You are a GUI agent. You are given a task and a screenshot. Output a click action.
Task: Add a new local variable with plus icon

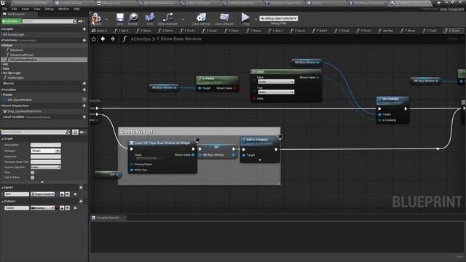point(84,117)
